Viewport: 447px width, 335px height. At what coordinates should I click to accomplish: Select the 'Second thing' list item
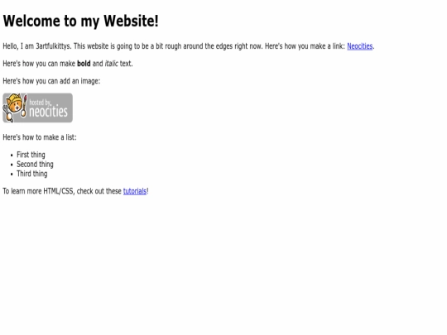click(35, 164)
